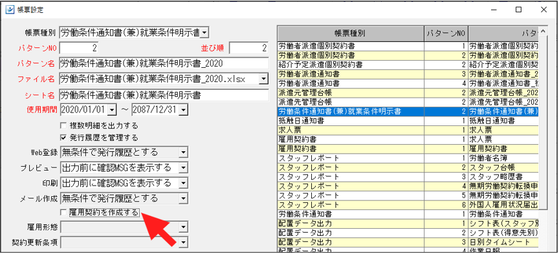Open the 雇用形態 dropdown
The height and width of the screenshot is (254, 559).
[x=183, y=226]
